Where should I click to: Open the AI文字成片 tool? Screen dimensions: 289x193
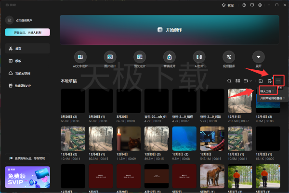[80, 56]
